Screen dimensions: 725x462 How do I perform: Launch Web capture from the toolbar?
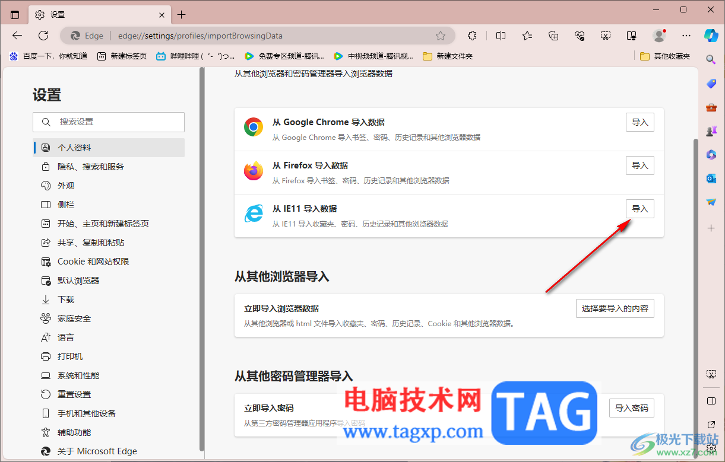coord(606,36)
